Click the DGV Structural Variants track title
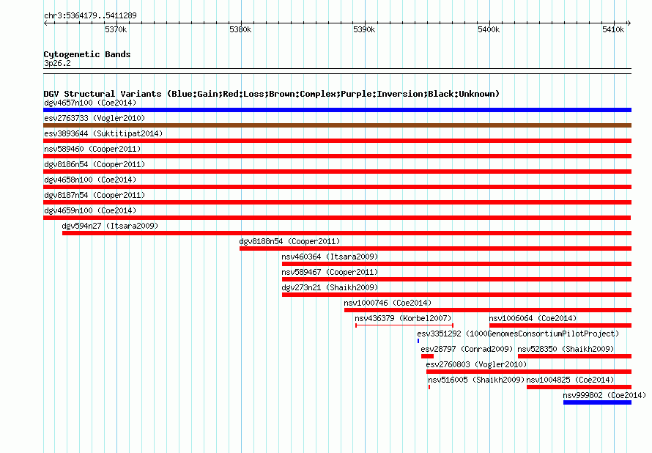 coord(272,94)
